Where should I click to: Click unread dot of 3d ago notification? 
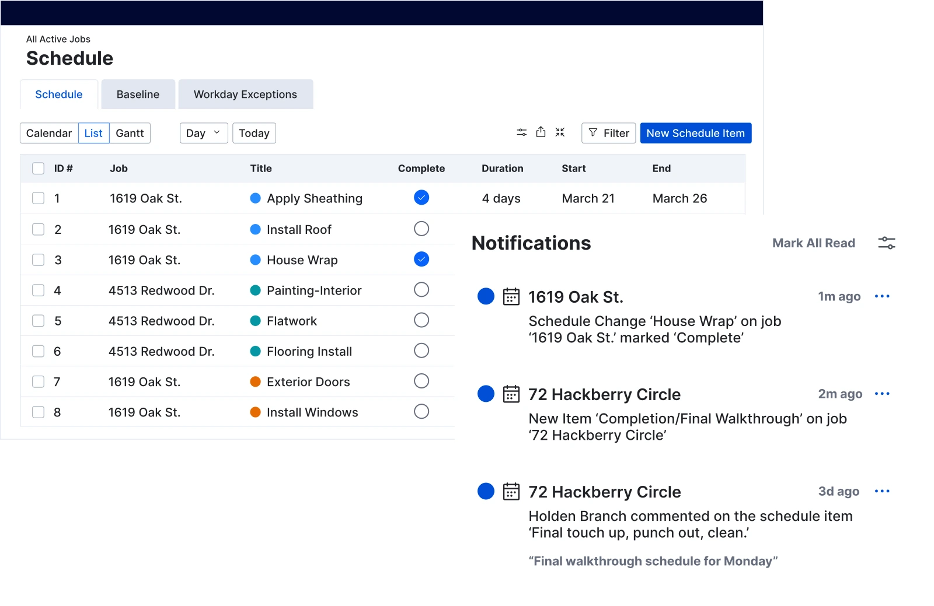coord(486,491)
